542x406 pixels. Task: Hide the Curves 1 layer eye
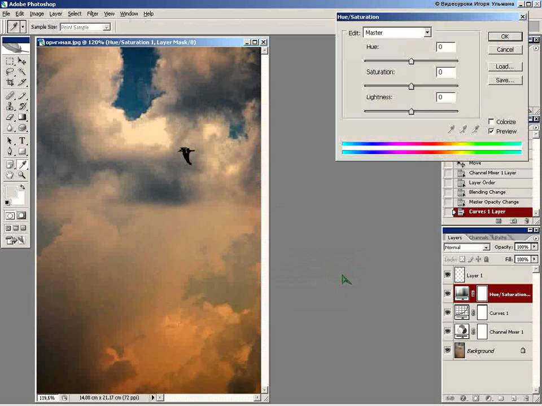click(x=448, y=312)
